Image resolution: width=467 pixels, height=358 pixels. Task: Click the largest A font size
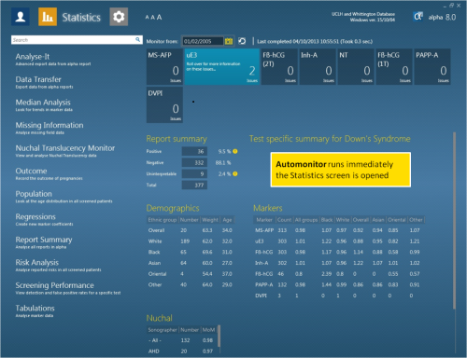tap(159, 17)
